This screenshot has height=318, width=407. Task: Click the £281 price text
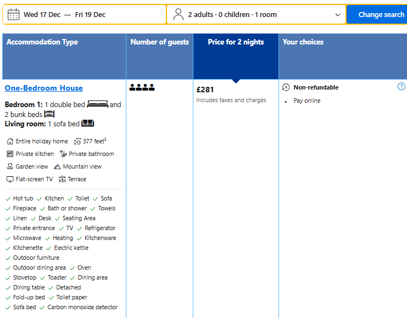tap(205, 90)
